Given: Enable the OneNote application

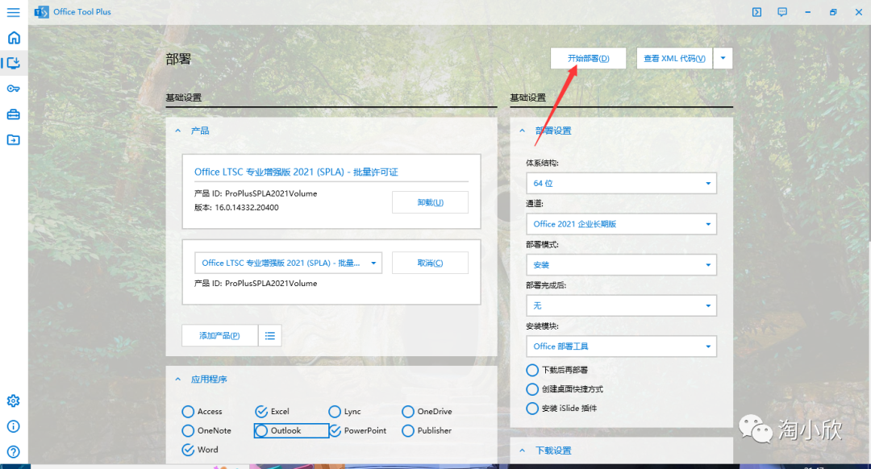Looking at the screenshot, I should pos(188,430).
